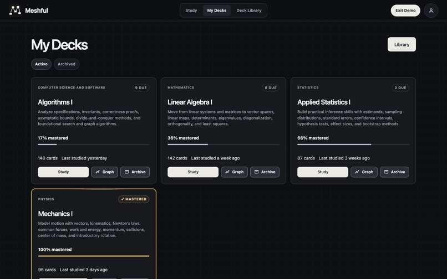The image size is (447, 279).
Task: Show Active decks filter
Action: [42, 64]
